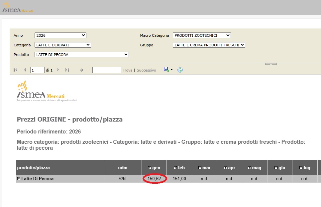Viewport: 321px width, 207px height.
Task: Open the Categoria LATTE E DERIVATI dropdown
Action: pos(63,45)
